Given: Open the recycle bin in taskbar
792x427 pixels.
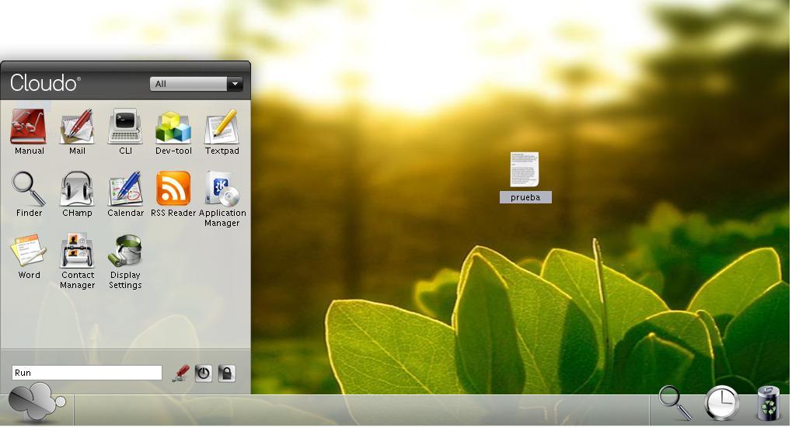Looking at the screenshot, I should pos(767,404).
